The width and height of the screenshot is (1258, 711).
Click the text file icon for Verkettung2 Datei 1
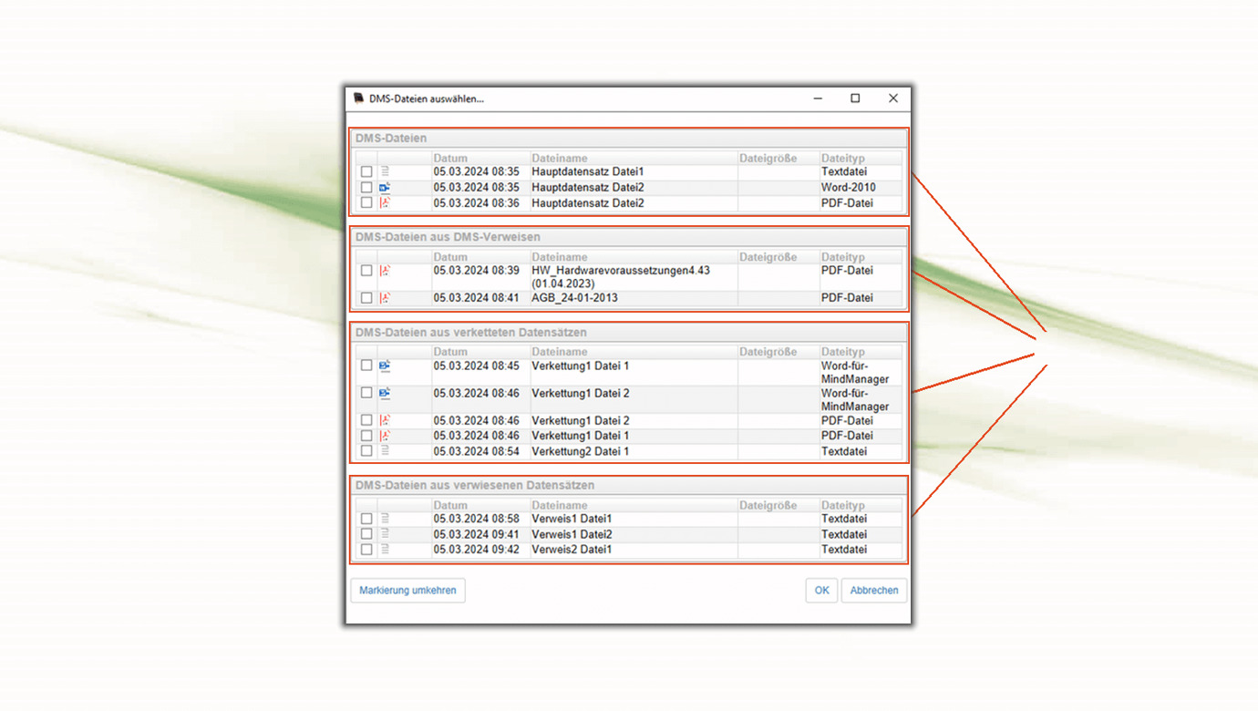coord(385,451)
